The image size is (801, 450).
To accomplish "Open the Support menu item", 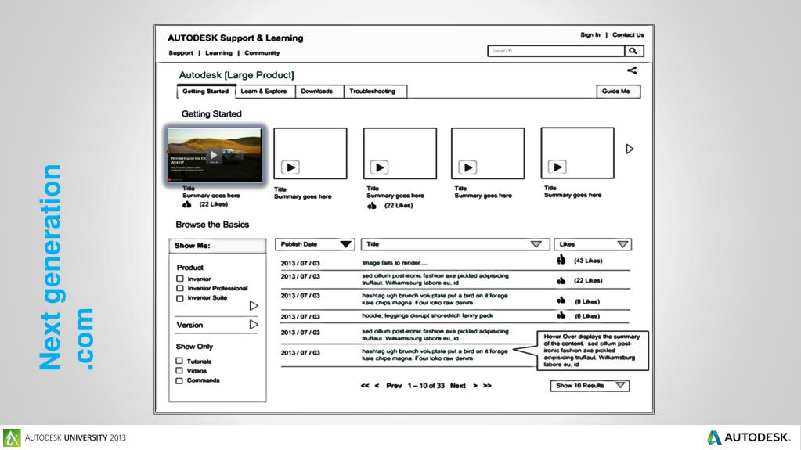I will click(x=181, y=53).
